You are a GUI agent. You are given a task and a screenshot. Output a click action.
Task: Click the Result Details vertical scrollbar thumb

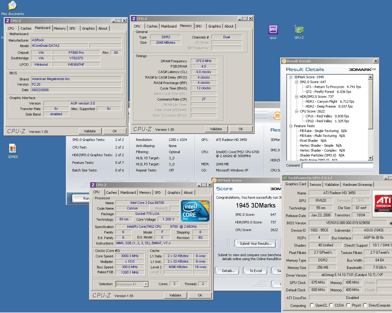(370, 104)
